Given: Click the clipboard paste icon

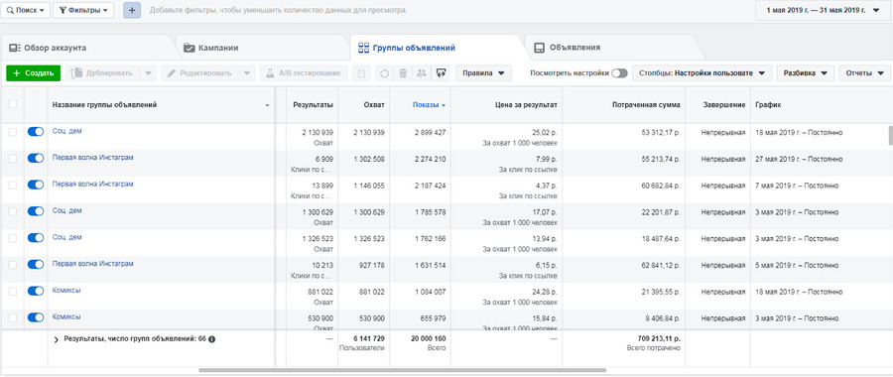Looking at the screenshot, I should coord(362,73).
